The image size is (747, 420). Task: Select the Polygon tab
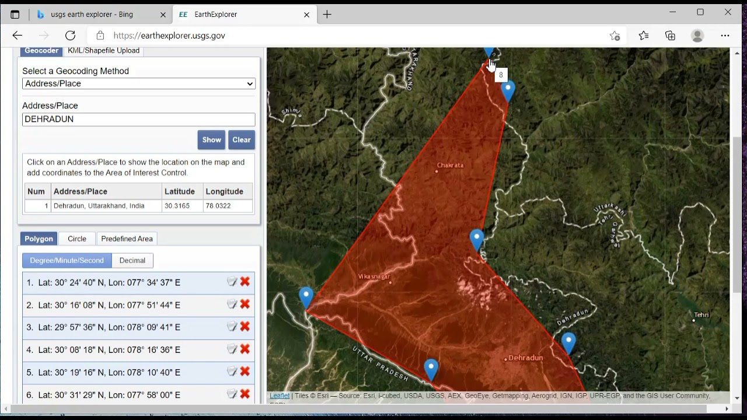tap(39, 239)
